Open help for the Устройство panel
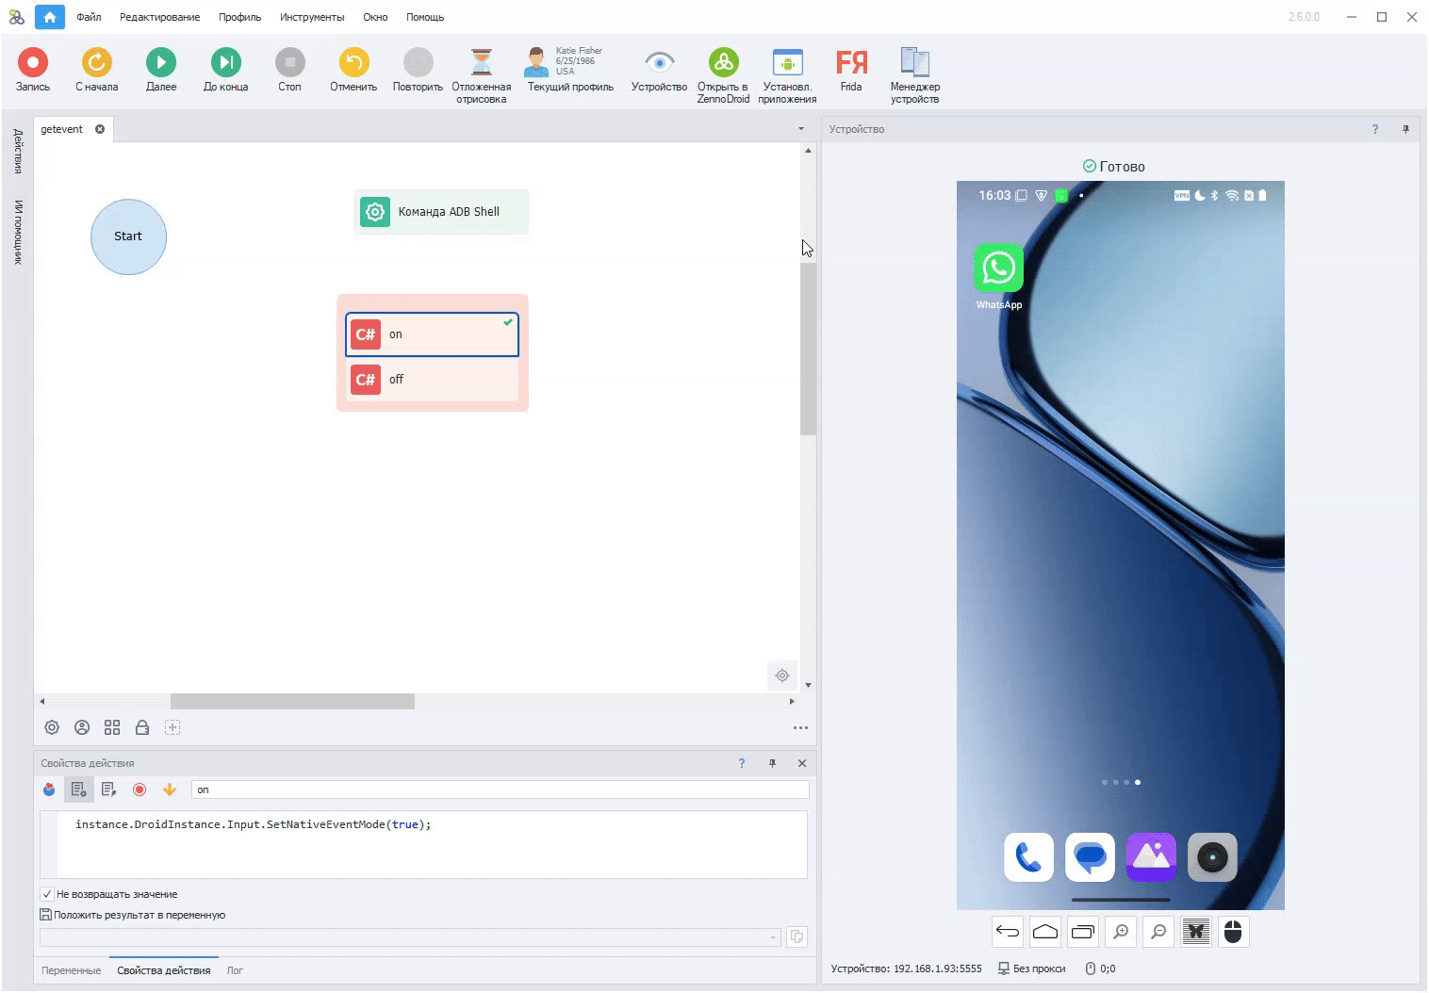Viewport: 1429px width, 993px height. [1375, 129]
